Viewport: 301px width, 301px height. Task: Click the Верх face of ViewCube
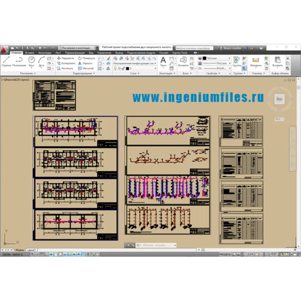click(x=279, y=99)
